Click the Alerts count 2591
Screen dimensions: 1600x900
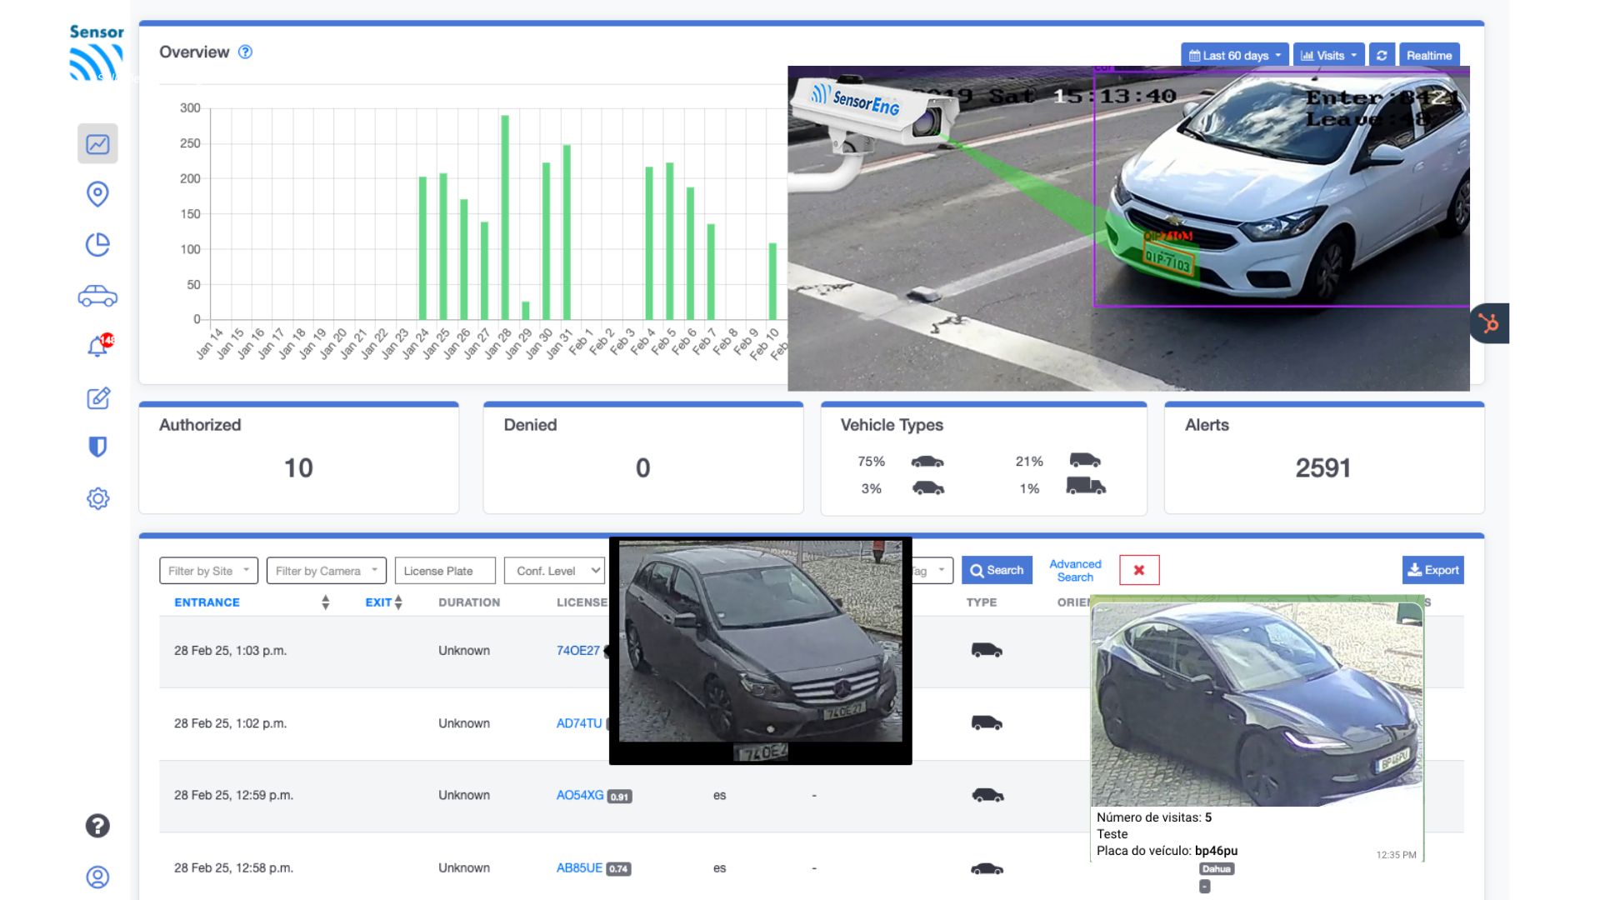point(1323,468)
